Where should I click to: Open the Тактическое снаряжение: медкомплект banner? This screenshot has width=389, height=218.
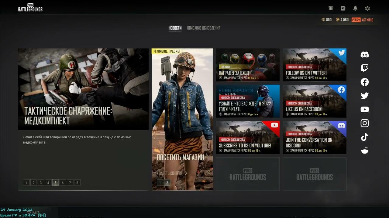83,89
